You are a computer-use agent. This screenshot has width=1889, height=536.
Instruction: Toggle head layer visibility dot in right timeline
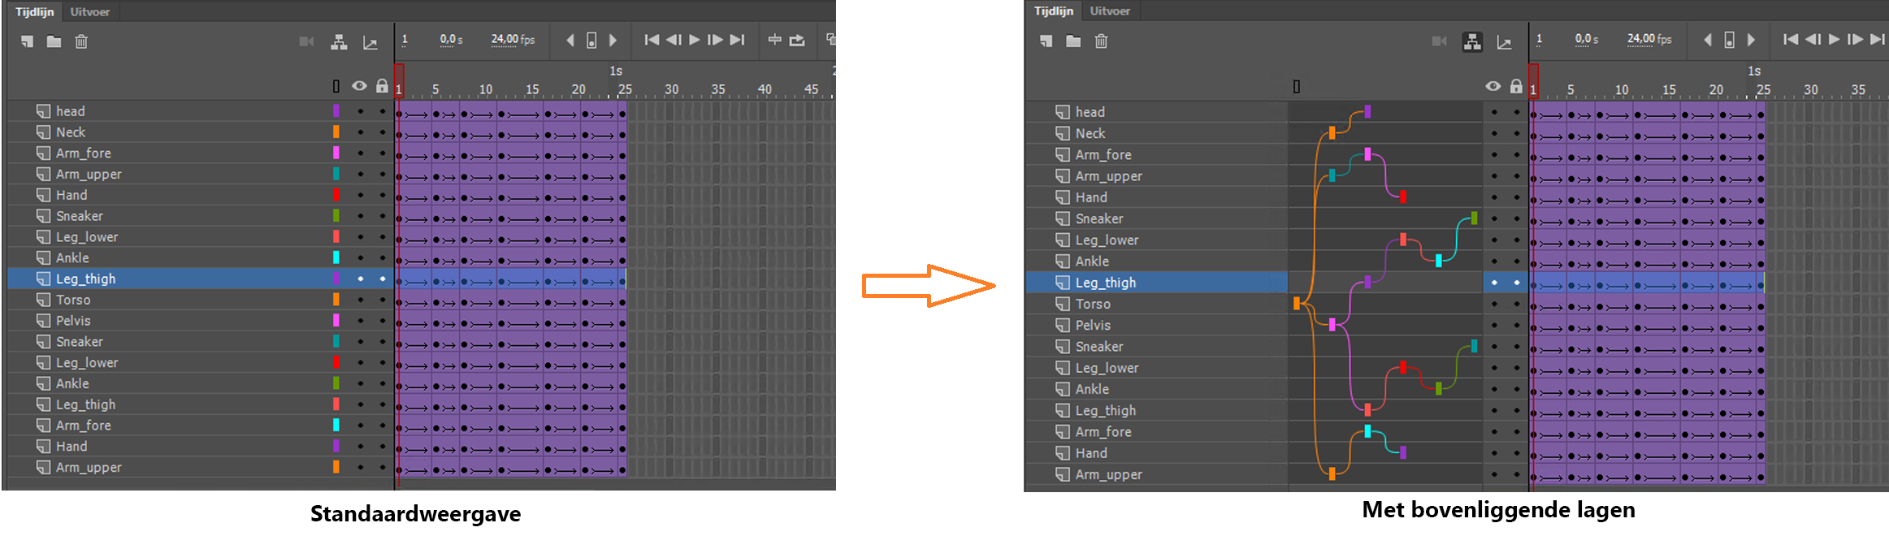(1494, 112)
